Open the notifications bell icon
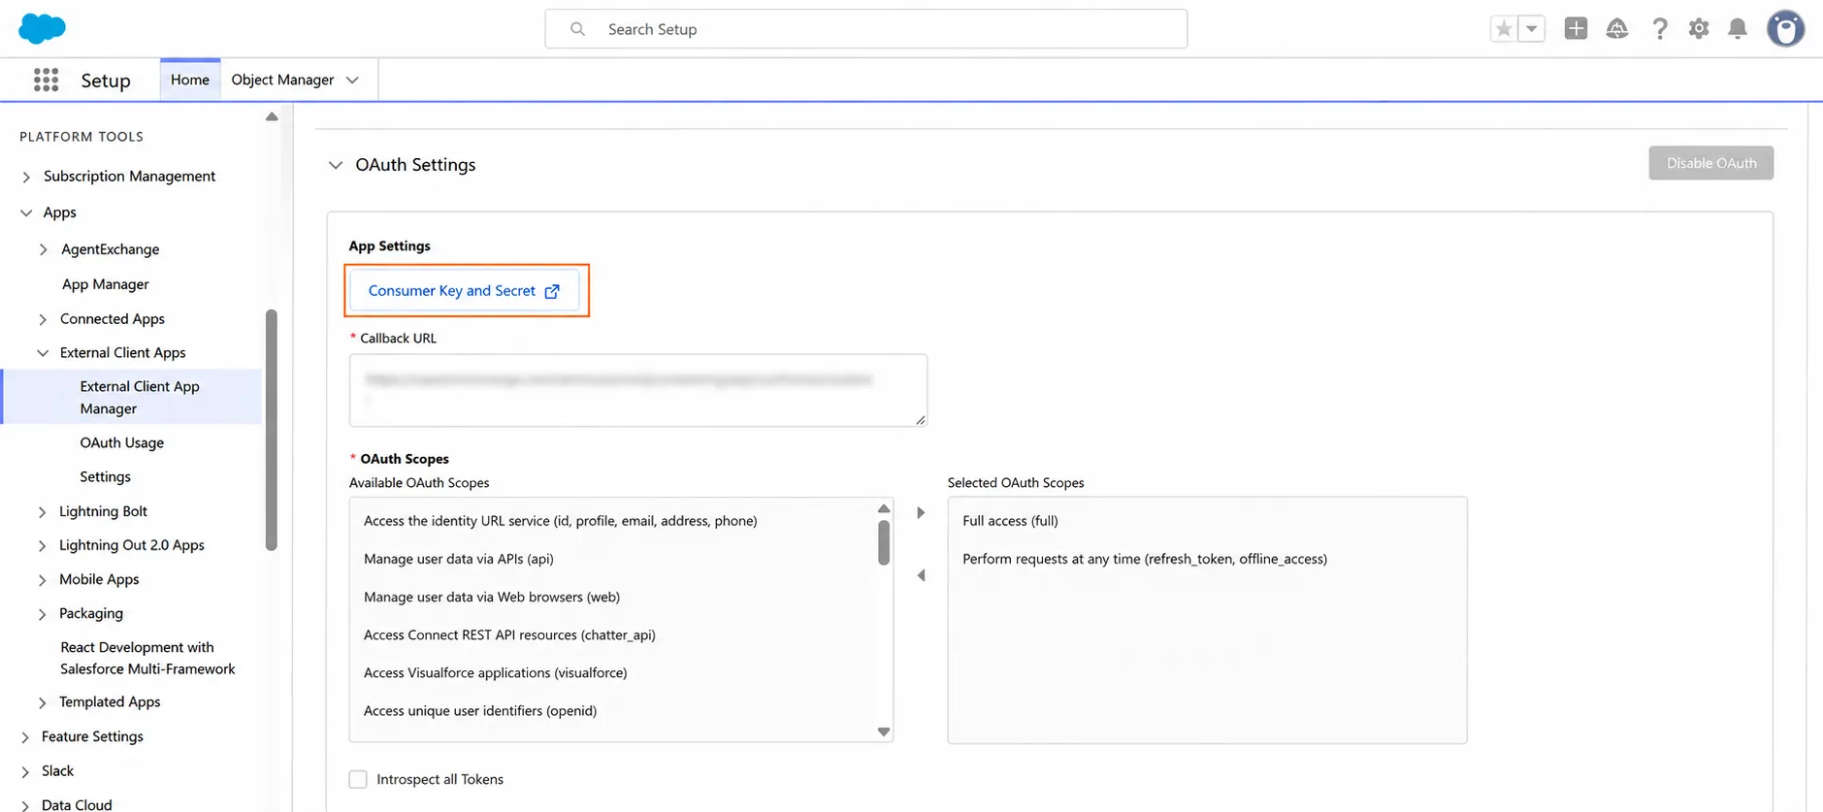 pos(1738,29)
